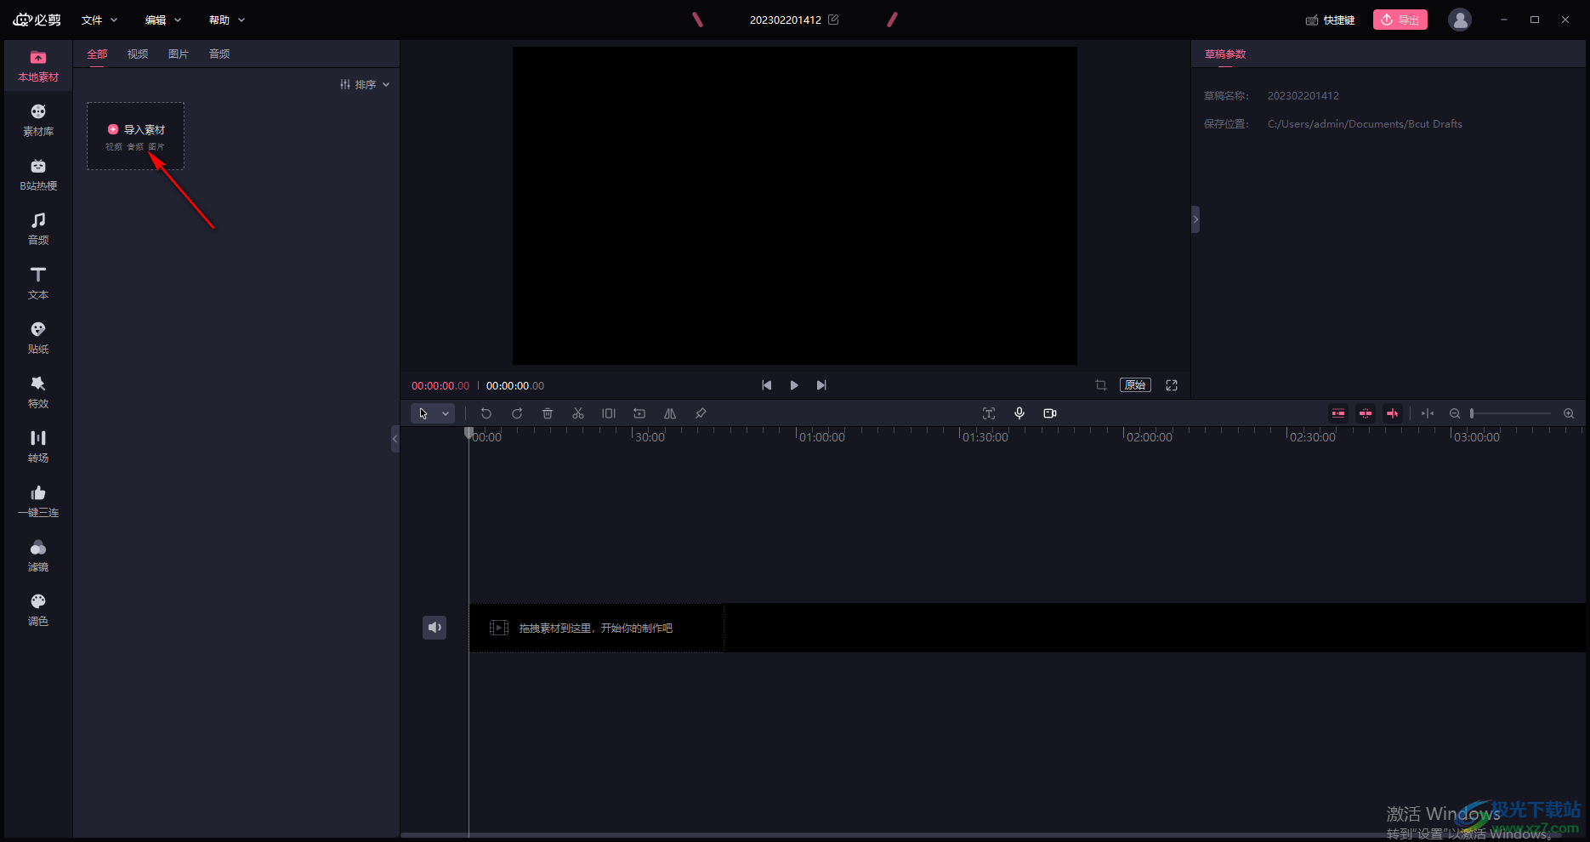1590x842 pixels.
Task: Open the 特效 effects panel
Action: [38, 393]
